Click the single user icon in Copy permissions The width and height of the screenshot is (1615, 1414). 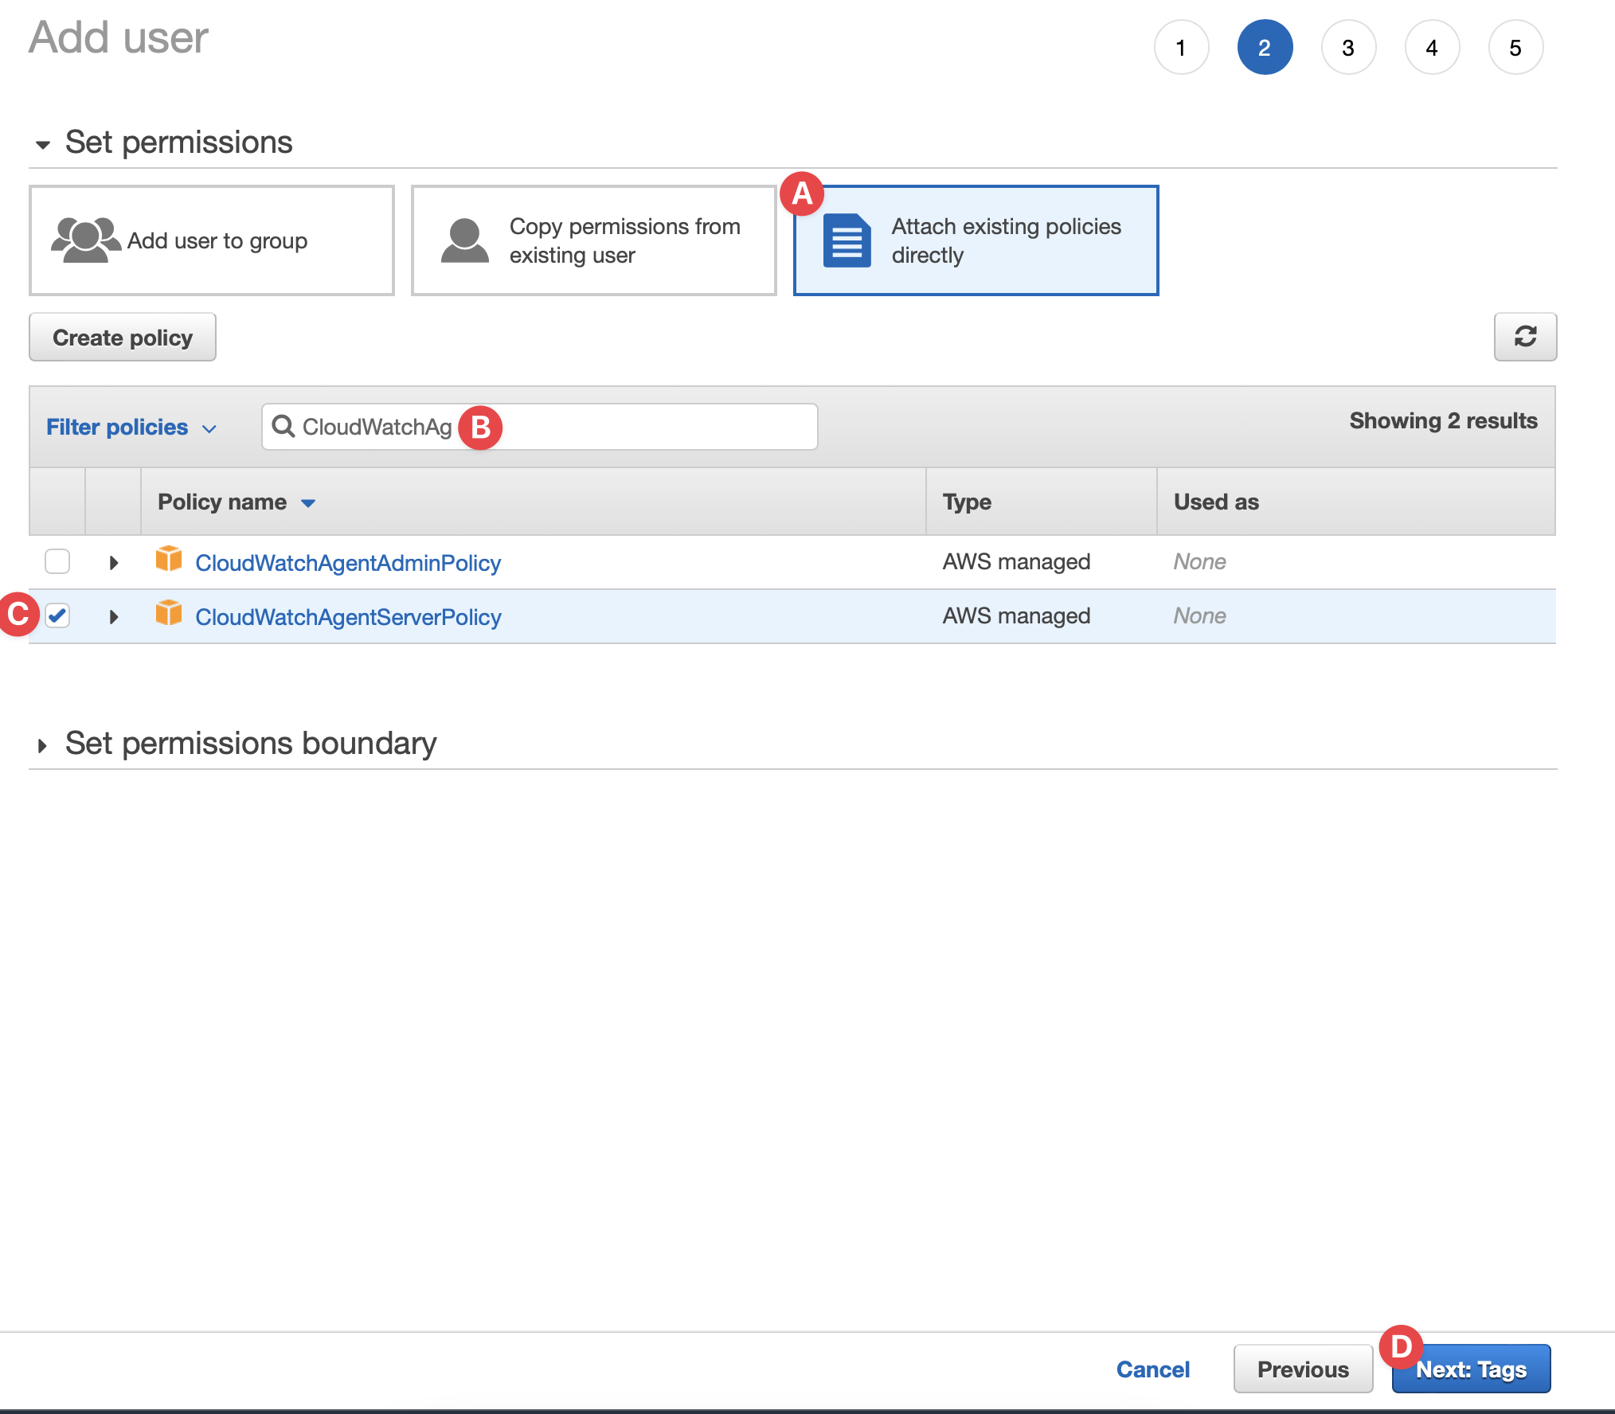point(464,240)
